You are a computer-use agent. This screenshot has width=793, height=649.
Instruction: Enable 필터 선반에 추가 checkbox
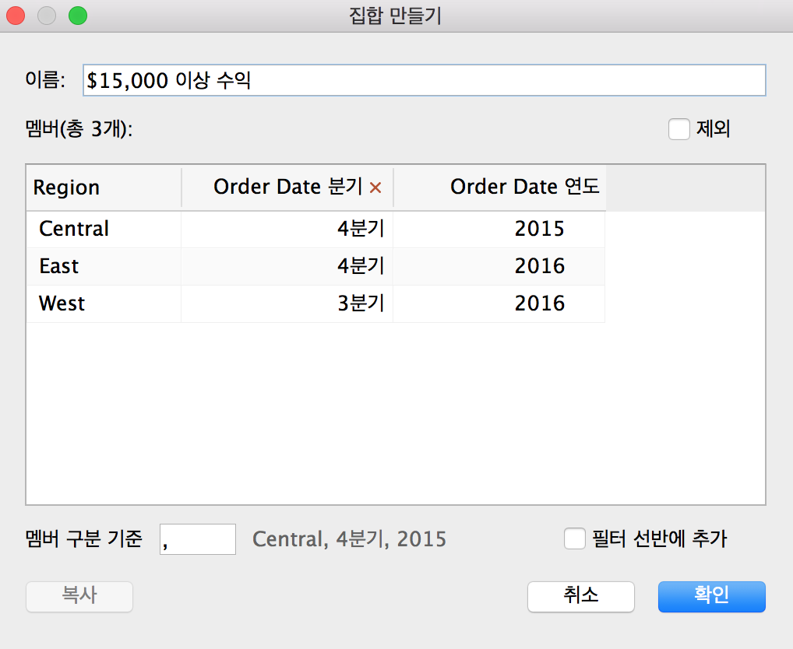pos(575,538)
